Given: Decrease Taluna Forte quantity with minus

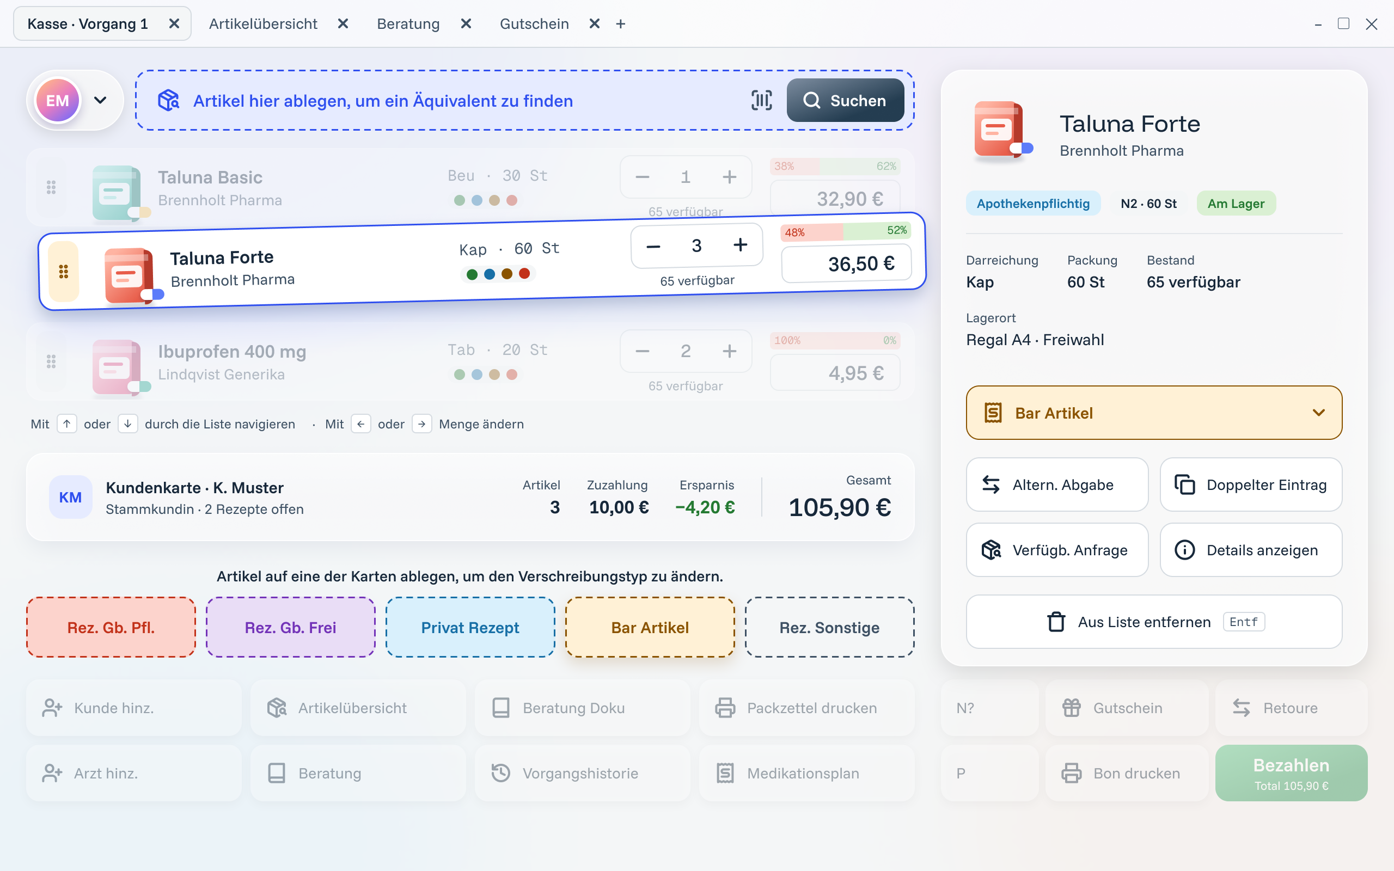Looking at the screenshot, I should 653,247.
